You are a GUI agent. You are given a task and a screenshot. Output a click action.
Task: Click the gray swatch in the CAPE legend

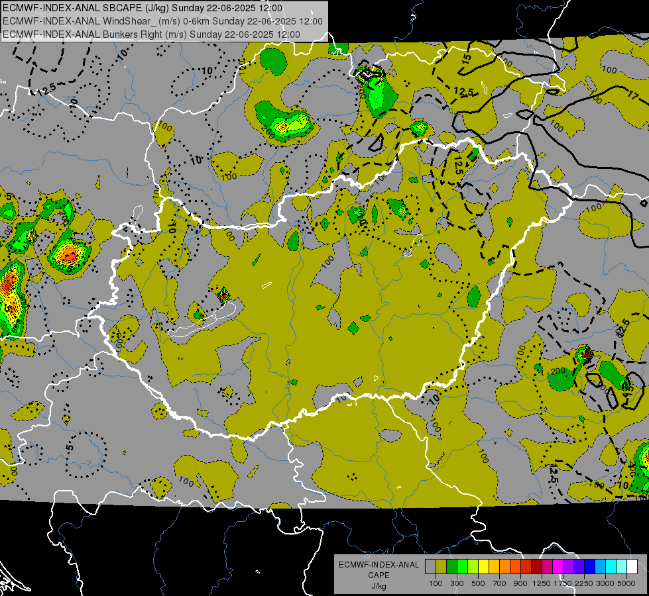pyautogui.click(x=430, y=566)
